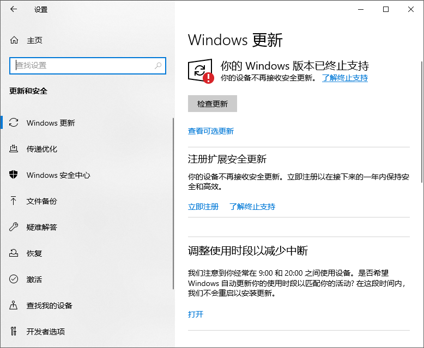Click the 文件备份 upload arrow icon
The image size is (424, 348).
(x=13, y=201)
